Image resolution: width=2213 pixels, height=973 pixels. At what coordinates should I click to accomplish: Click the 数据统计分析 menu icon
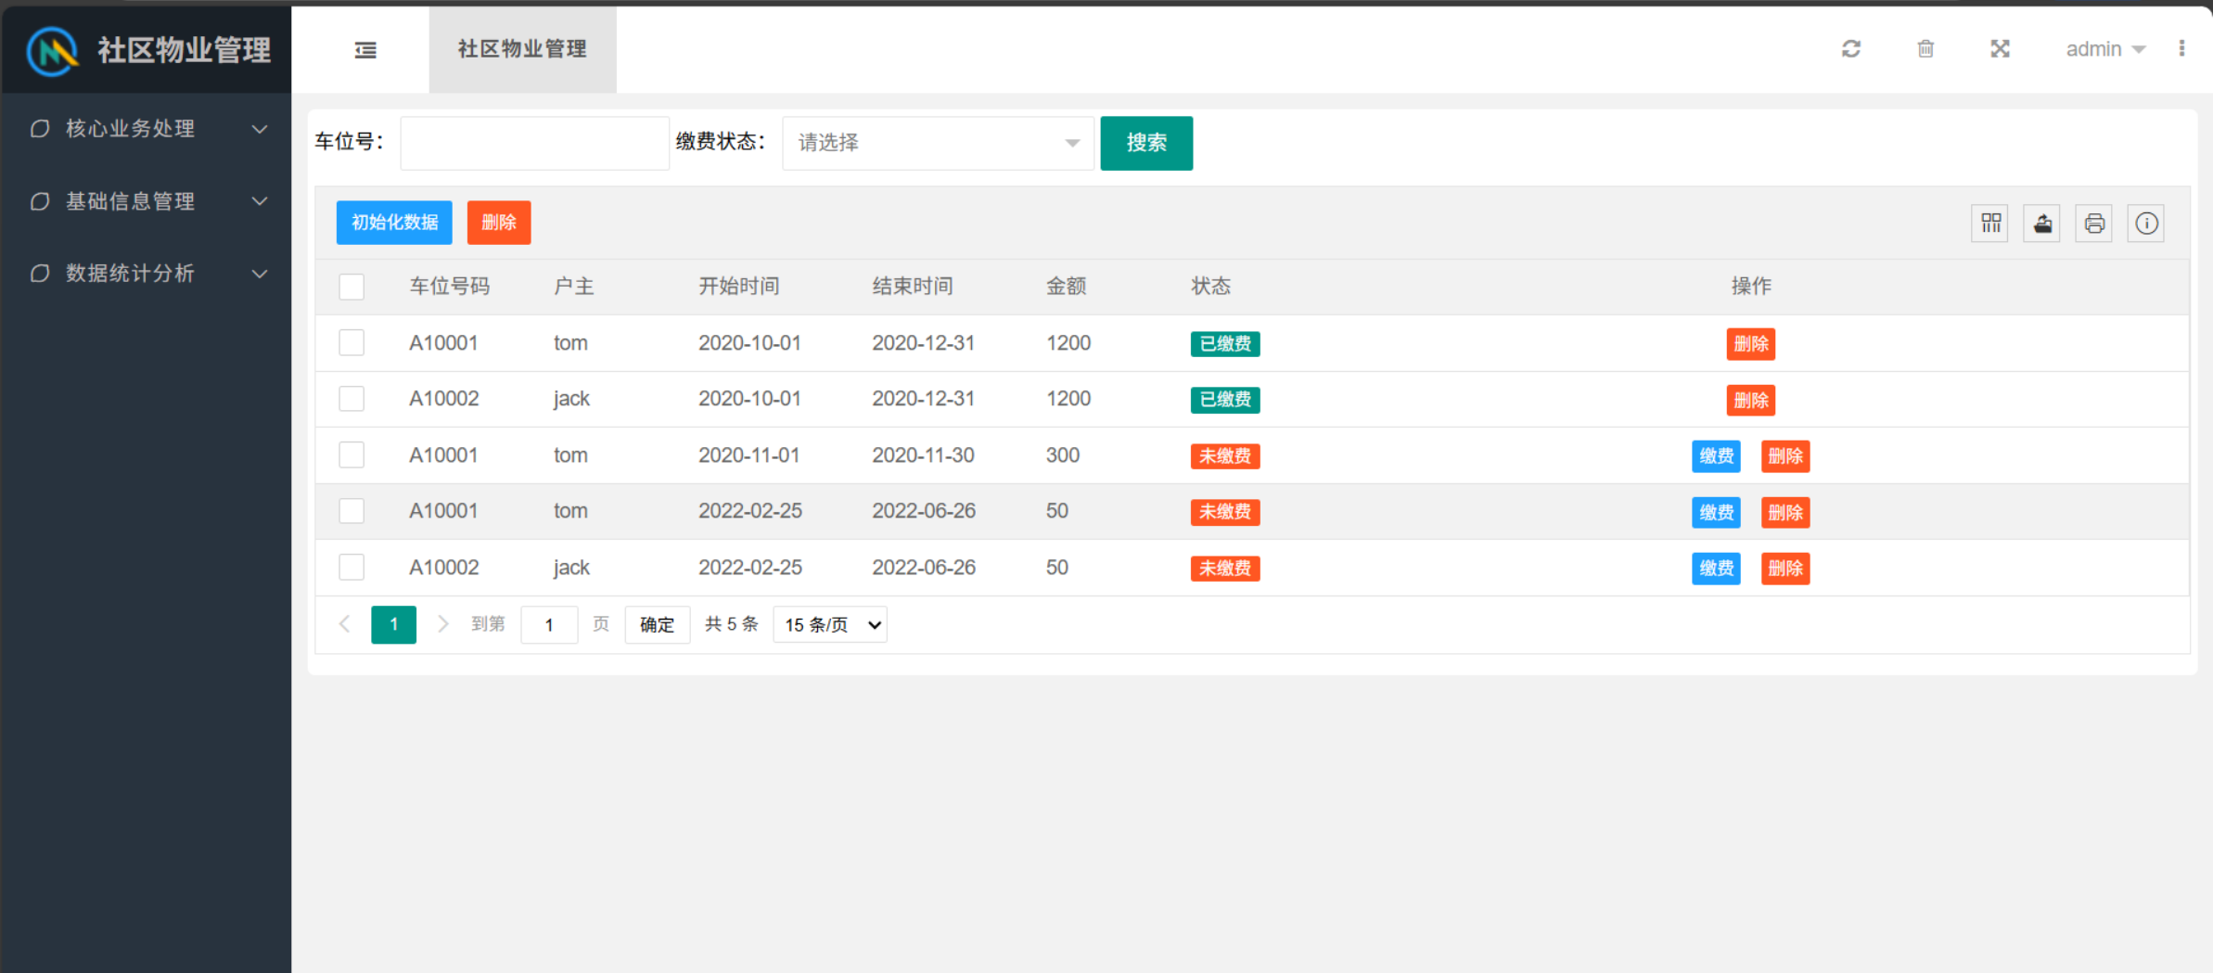[40, 273]
